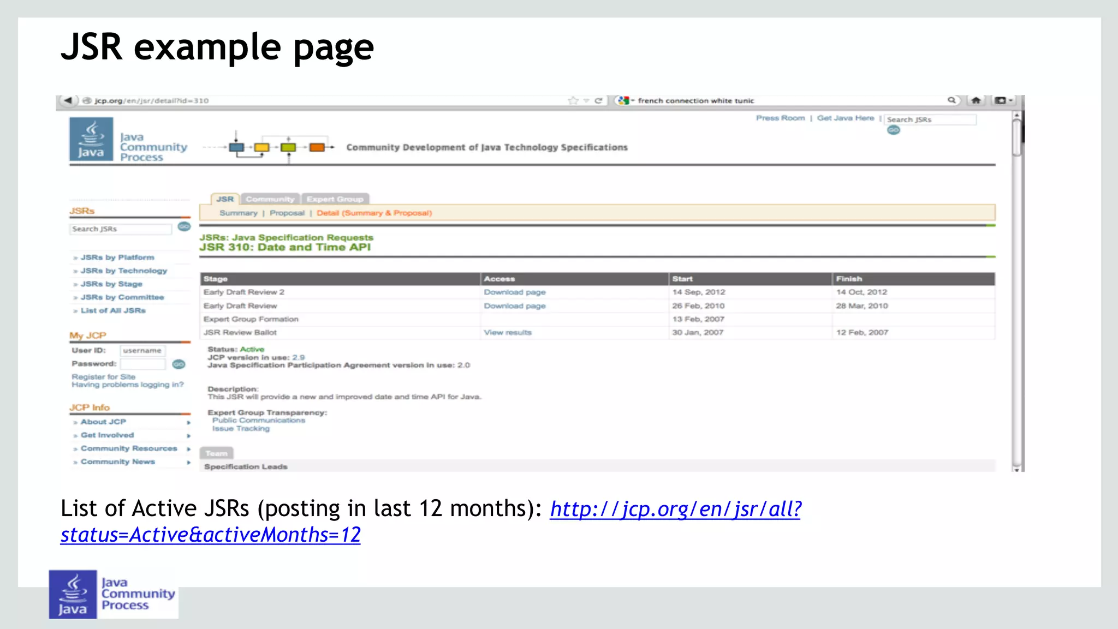
Task: Click Having problems logging in link
Action: tap(128, 385)
